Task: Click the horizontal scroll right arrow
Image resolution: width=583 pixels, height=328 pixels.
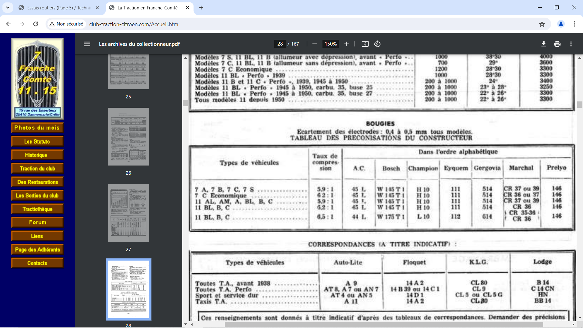Action: [573, 325]
